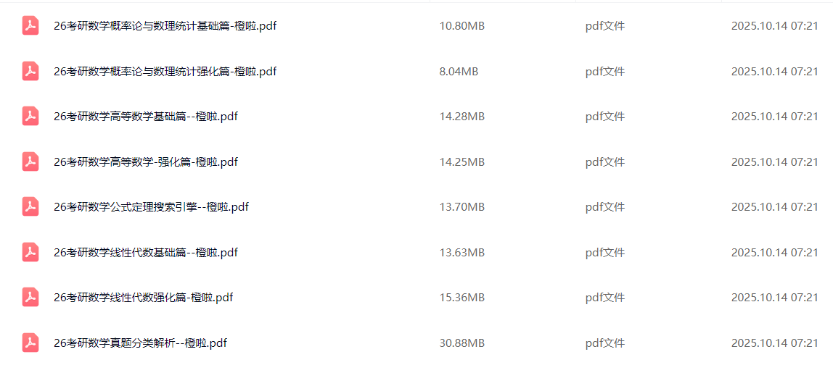Open 26考研数学公式定理搜索引擎--橙啦.pdf
Viewport: 833px width, 365px height.
pyautogui.click(x=151, y=207)
